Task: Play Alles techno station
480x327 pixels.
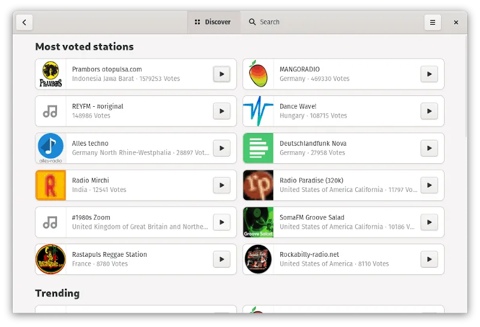Action: point(221,148)
